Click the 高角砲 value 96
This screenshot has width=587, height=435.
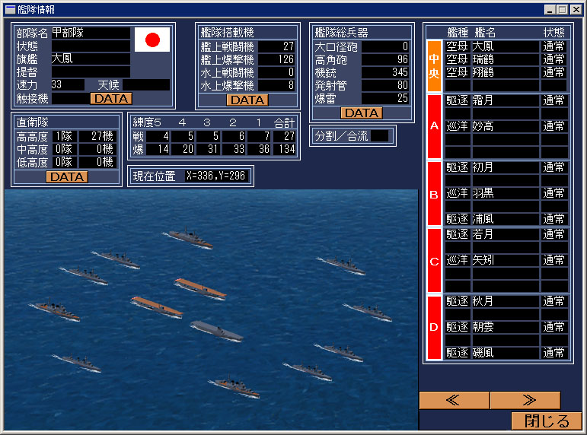point(385,59)
